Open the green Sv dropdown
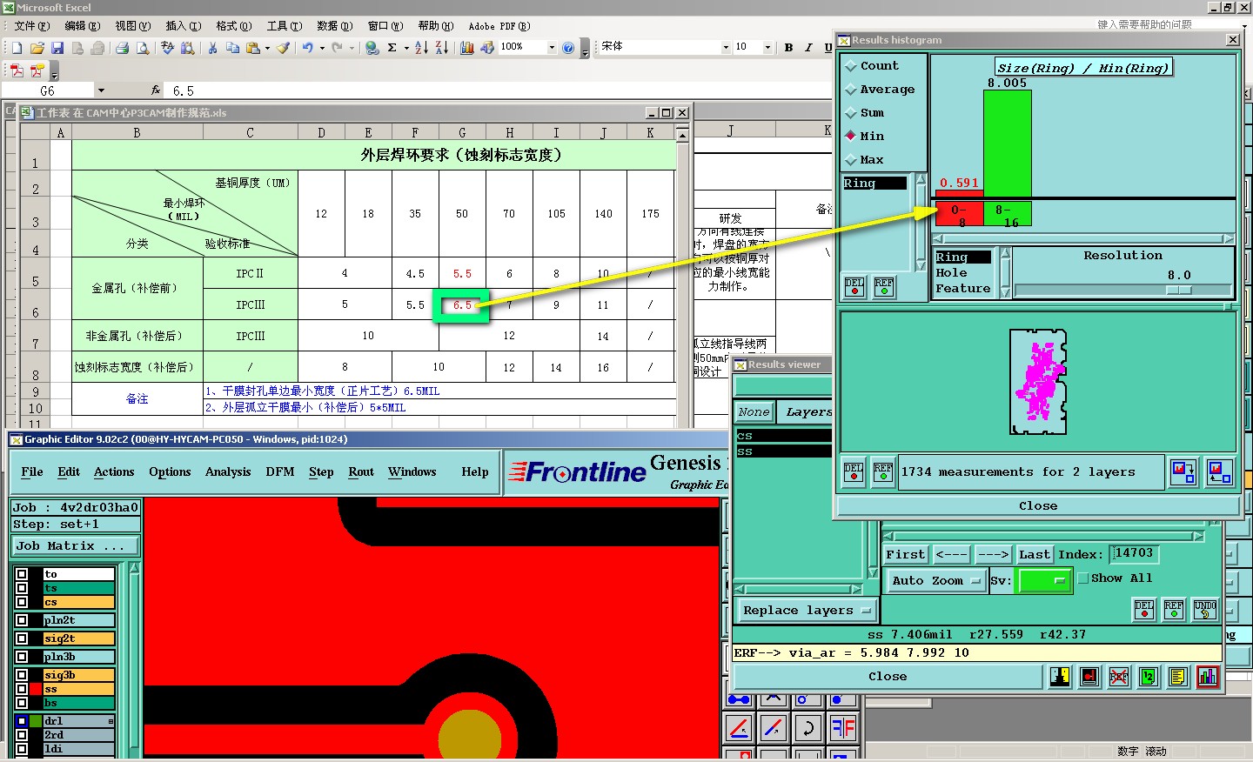 pos(1045,581)
